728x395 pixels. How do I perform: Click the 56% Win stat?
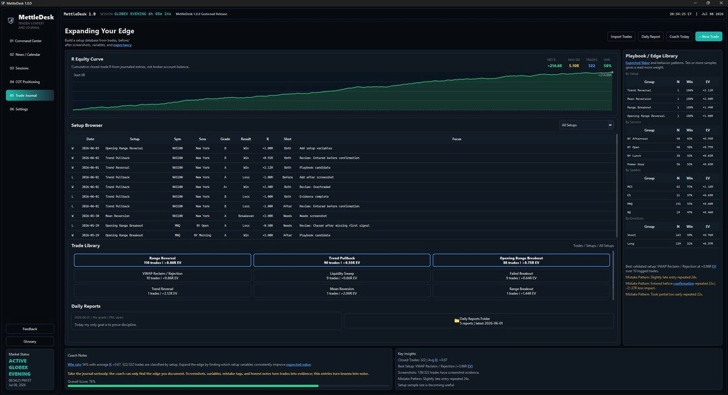607,66
